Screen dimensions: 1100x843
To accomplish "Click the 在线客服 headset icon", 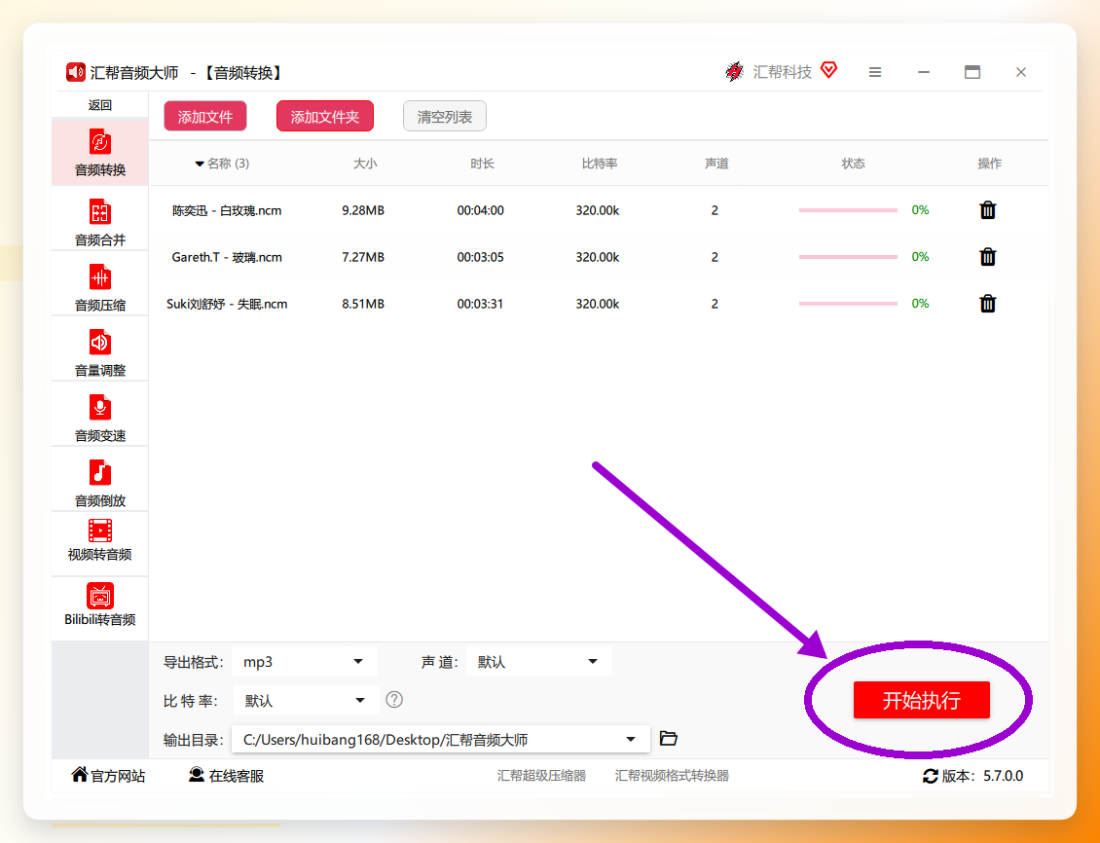I will point(197,774).
